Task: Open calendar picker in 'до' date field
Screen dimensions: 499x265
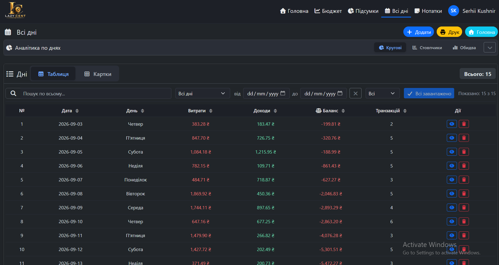Action: tap(340, 93)
